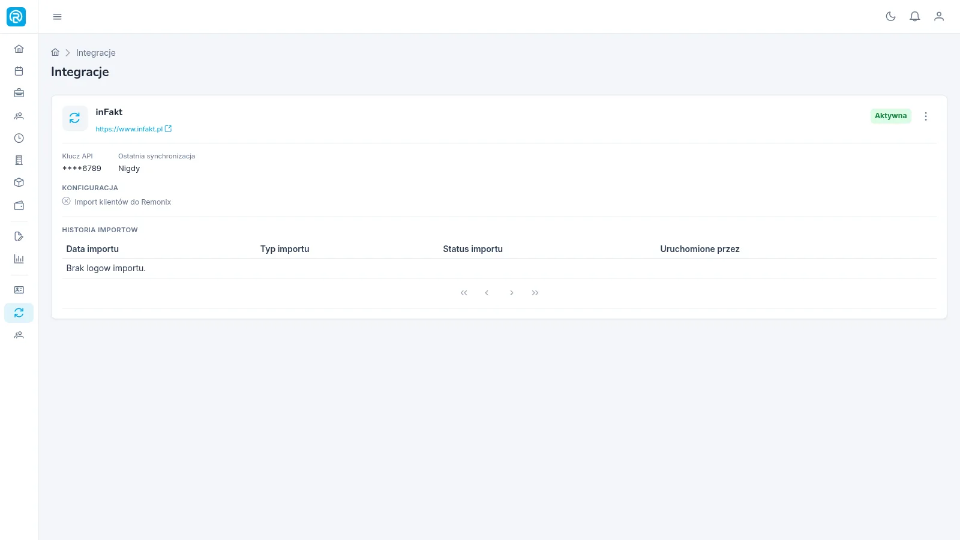Open the building icon in sidebar

pos(19,160)
